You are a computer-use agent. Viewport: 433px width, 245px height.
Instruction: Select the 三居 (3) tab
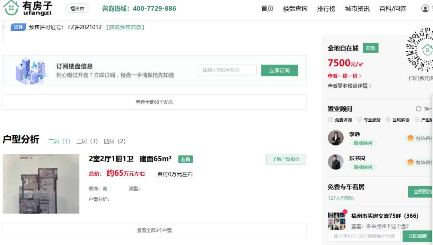(87, 141)
